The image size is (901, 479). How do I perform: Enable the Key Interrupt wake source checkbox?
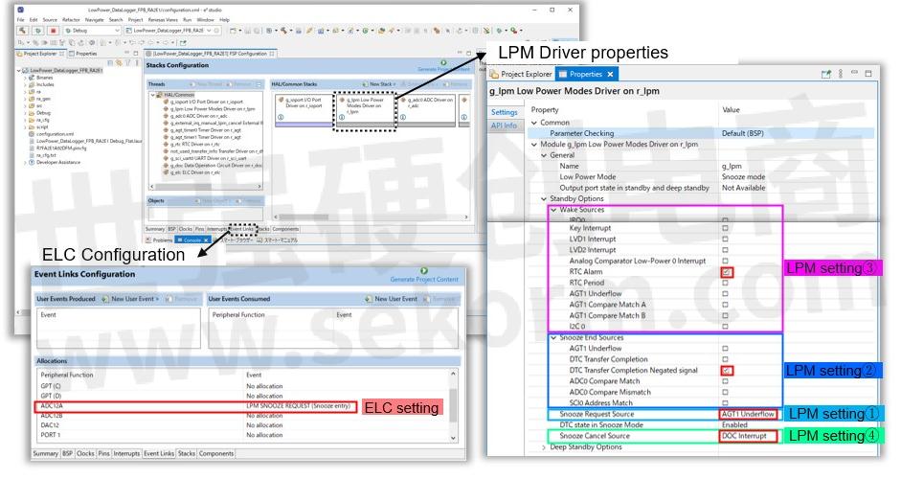(x=725, y=230)
